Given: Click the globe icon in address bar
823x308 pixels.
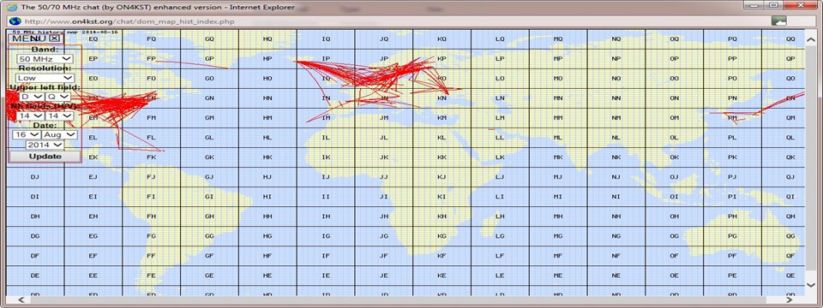Looking at the screenshot, I should 15,21.
